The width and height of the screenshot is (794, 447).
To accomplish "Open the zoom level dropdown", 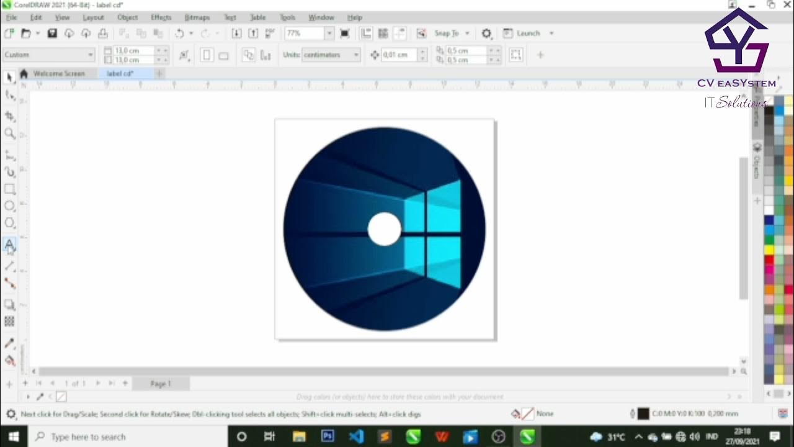I will coord(329,33).
